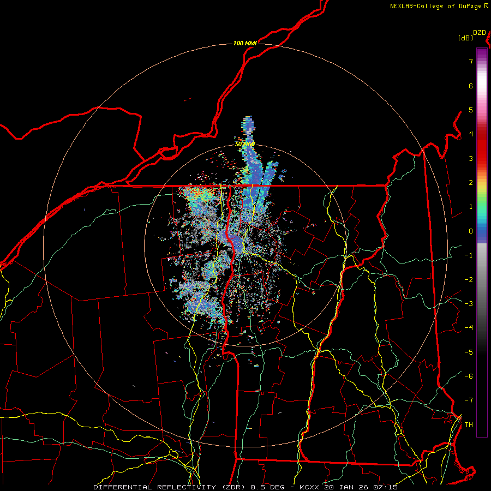The image size is (491, 491).
Task: Click the DZD color scale title
Action: pyautogui.click(x=480, y=33)
